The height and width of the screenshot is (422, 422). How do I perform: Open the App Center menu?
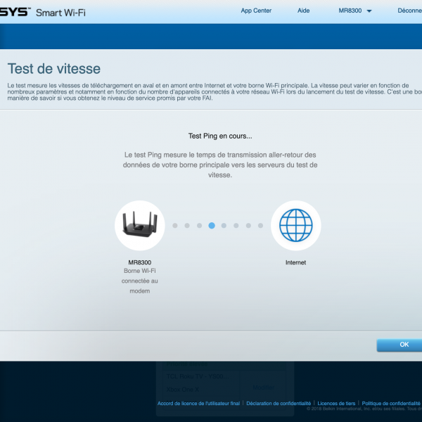point(255,11)
